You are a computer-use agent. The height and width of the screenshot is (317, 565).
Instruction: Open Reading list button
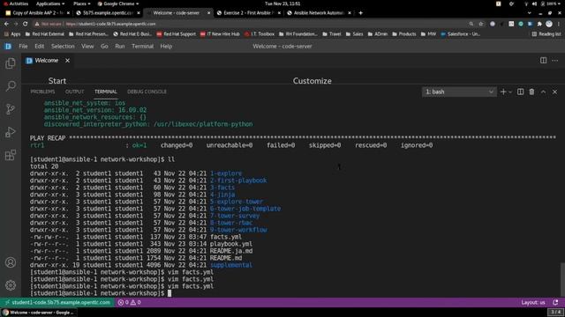(546, 34)
